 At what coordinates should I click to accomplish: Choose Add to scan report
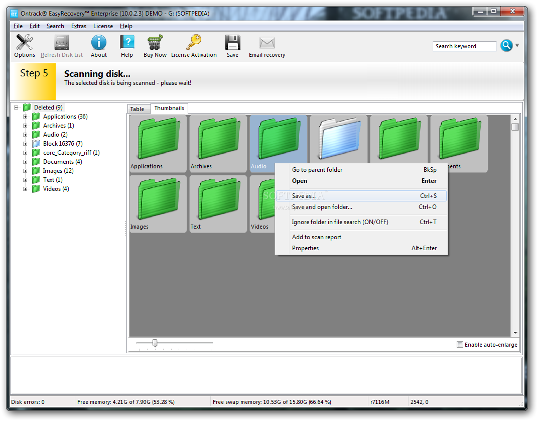click(362, 237)
